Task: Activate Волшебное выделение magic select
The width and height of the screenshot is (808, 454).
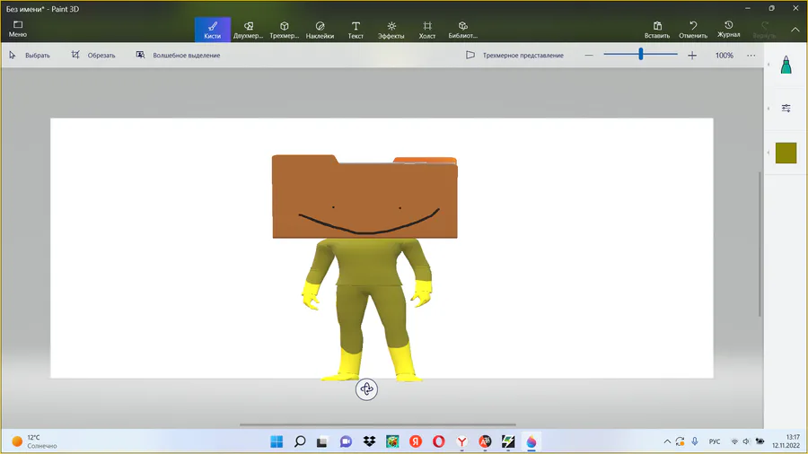Action: (x=178, y=55)
